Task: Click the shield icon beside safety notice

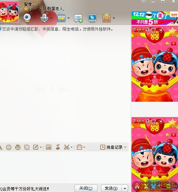Action: coord(0,29)
